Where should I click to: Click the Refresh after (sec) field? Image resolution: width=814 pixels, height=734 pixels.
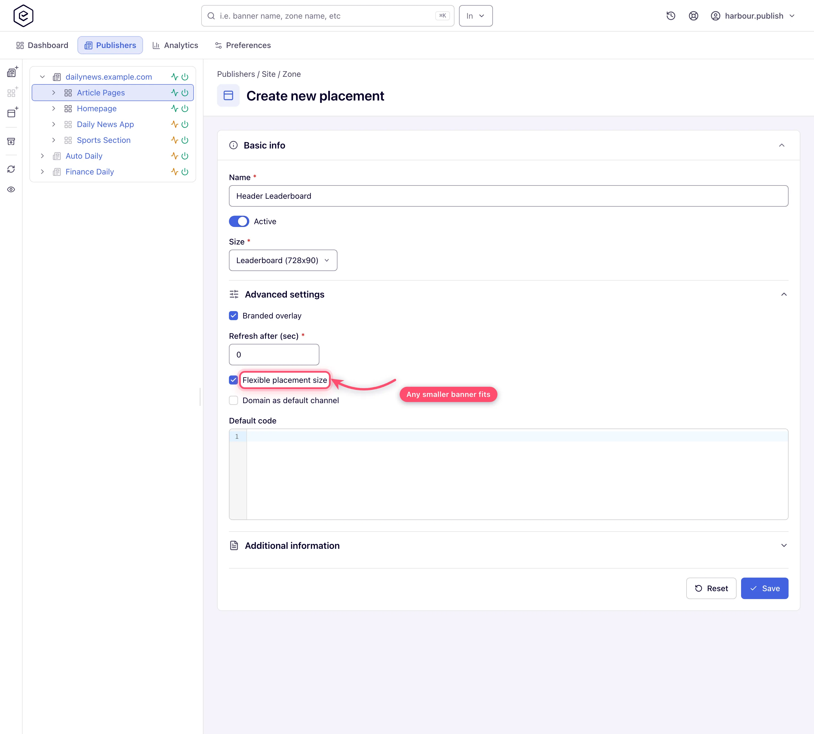pos(274,355)
